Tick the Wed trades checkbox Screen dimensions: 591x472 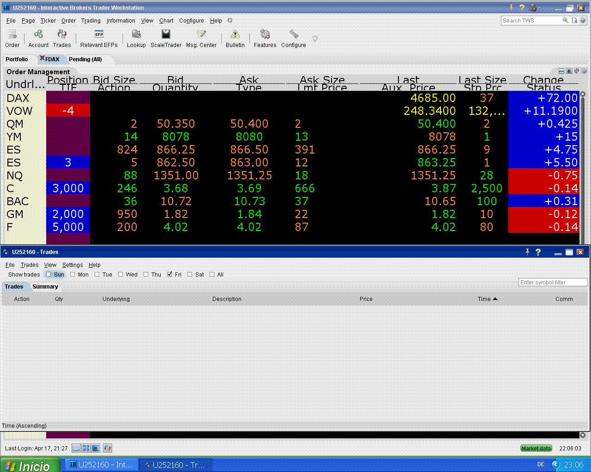click(121, 274)
